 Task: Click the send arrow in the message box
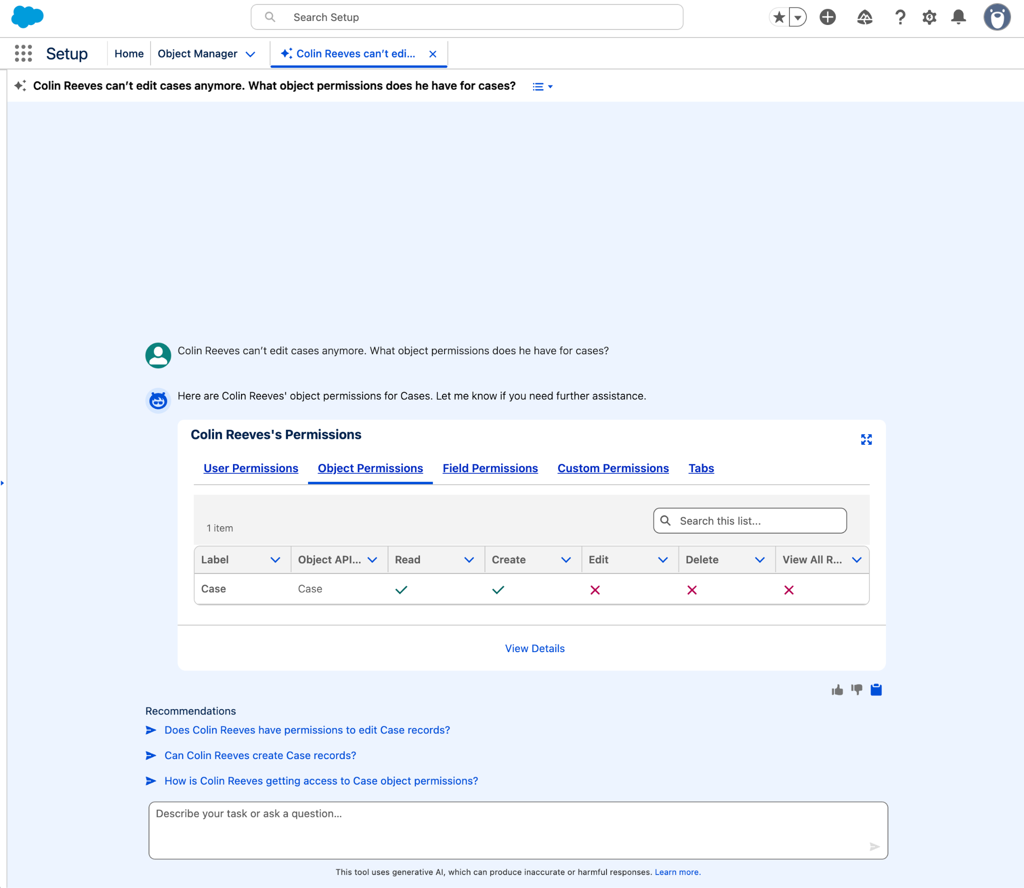874,847
